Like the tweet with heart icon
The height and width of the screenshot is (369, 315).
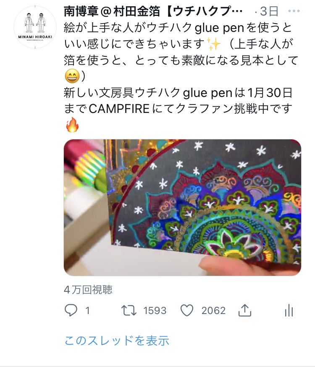[187, 310]
